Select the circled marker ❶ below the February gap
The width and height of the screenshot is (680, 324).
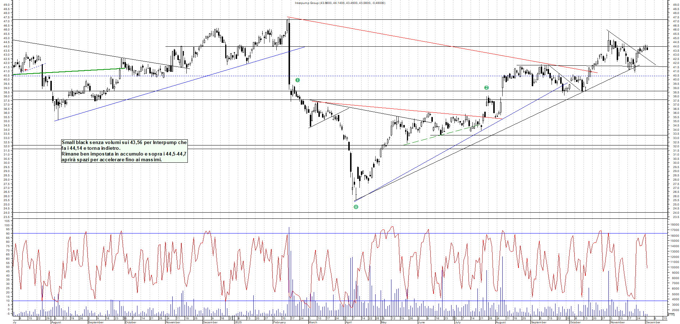point(297,80)
